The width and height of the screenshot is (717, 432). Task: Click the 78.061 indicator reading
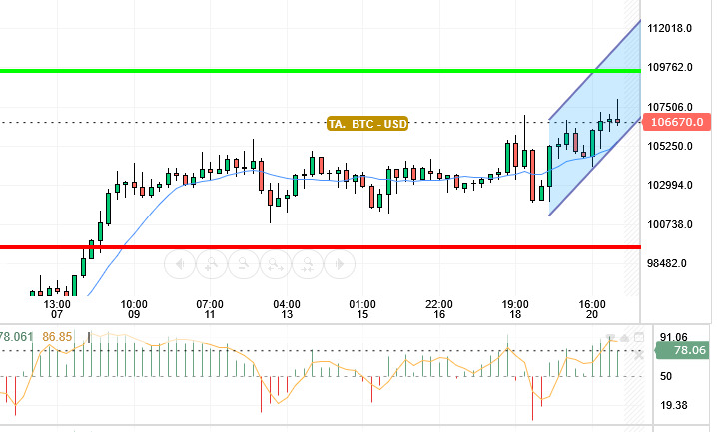(16, 337)
